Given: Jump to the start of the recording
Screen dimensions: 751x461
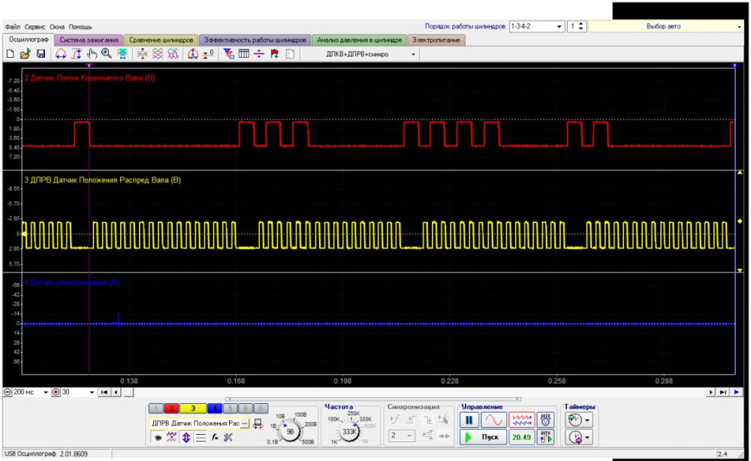Looking at the screenshot, I should tap(104, 392).
